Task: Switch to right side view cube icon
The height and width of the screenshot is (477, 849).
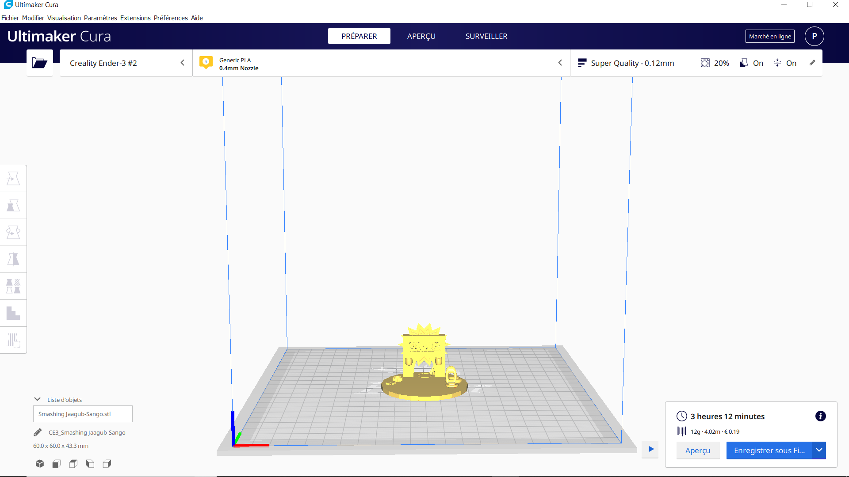Action: [x=107, y=463]
